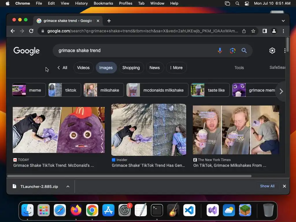Expand the tab search dropdown arrow

tap(283, 21)
